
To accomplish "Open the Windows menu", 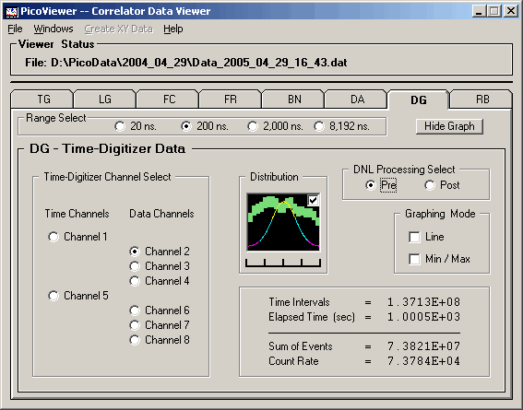I will coord(53,29).
